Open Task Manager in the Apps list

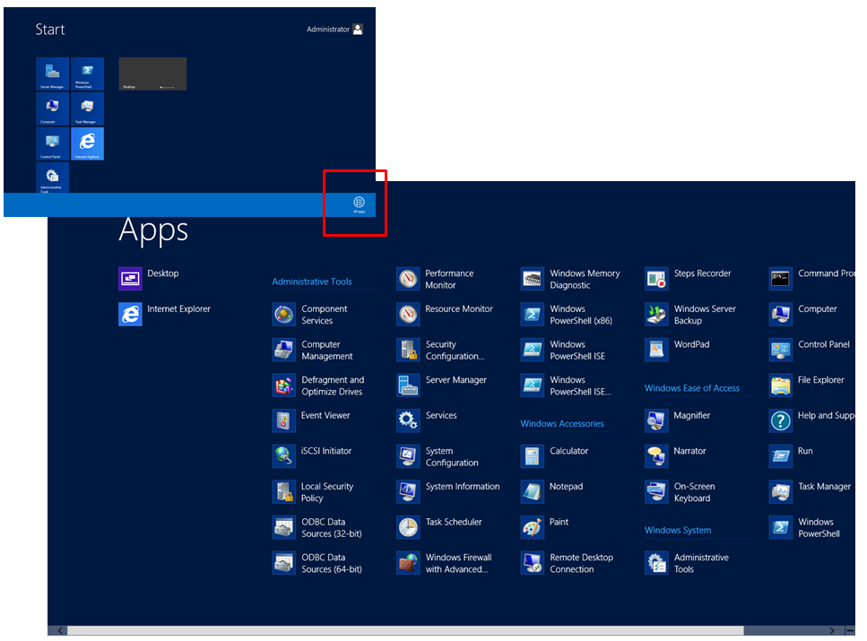coord(811,491)
